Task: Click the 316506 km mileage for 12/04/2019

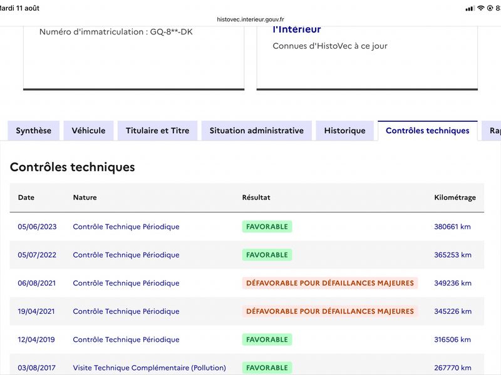Action: pos(452,339)
